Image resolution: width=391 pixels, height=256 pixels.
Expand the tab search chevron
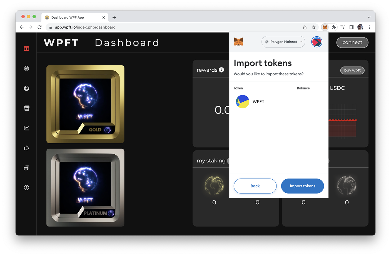click(369, 17)
